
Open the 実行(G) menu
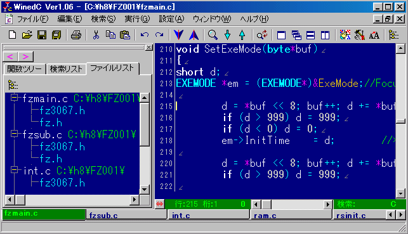(137, 19)
